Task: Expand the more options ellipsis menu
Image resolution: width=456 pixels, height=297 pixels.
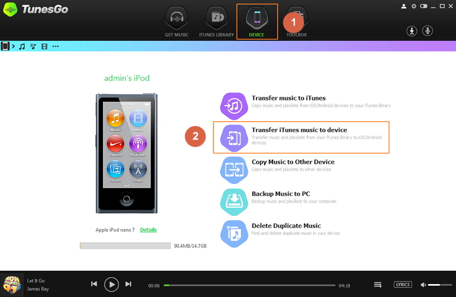Action: point(55,46)
